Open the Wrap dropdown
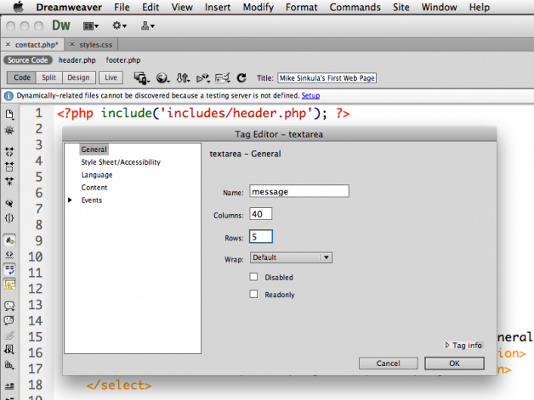 click(x=291, y=257)
